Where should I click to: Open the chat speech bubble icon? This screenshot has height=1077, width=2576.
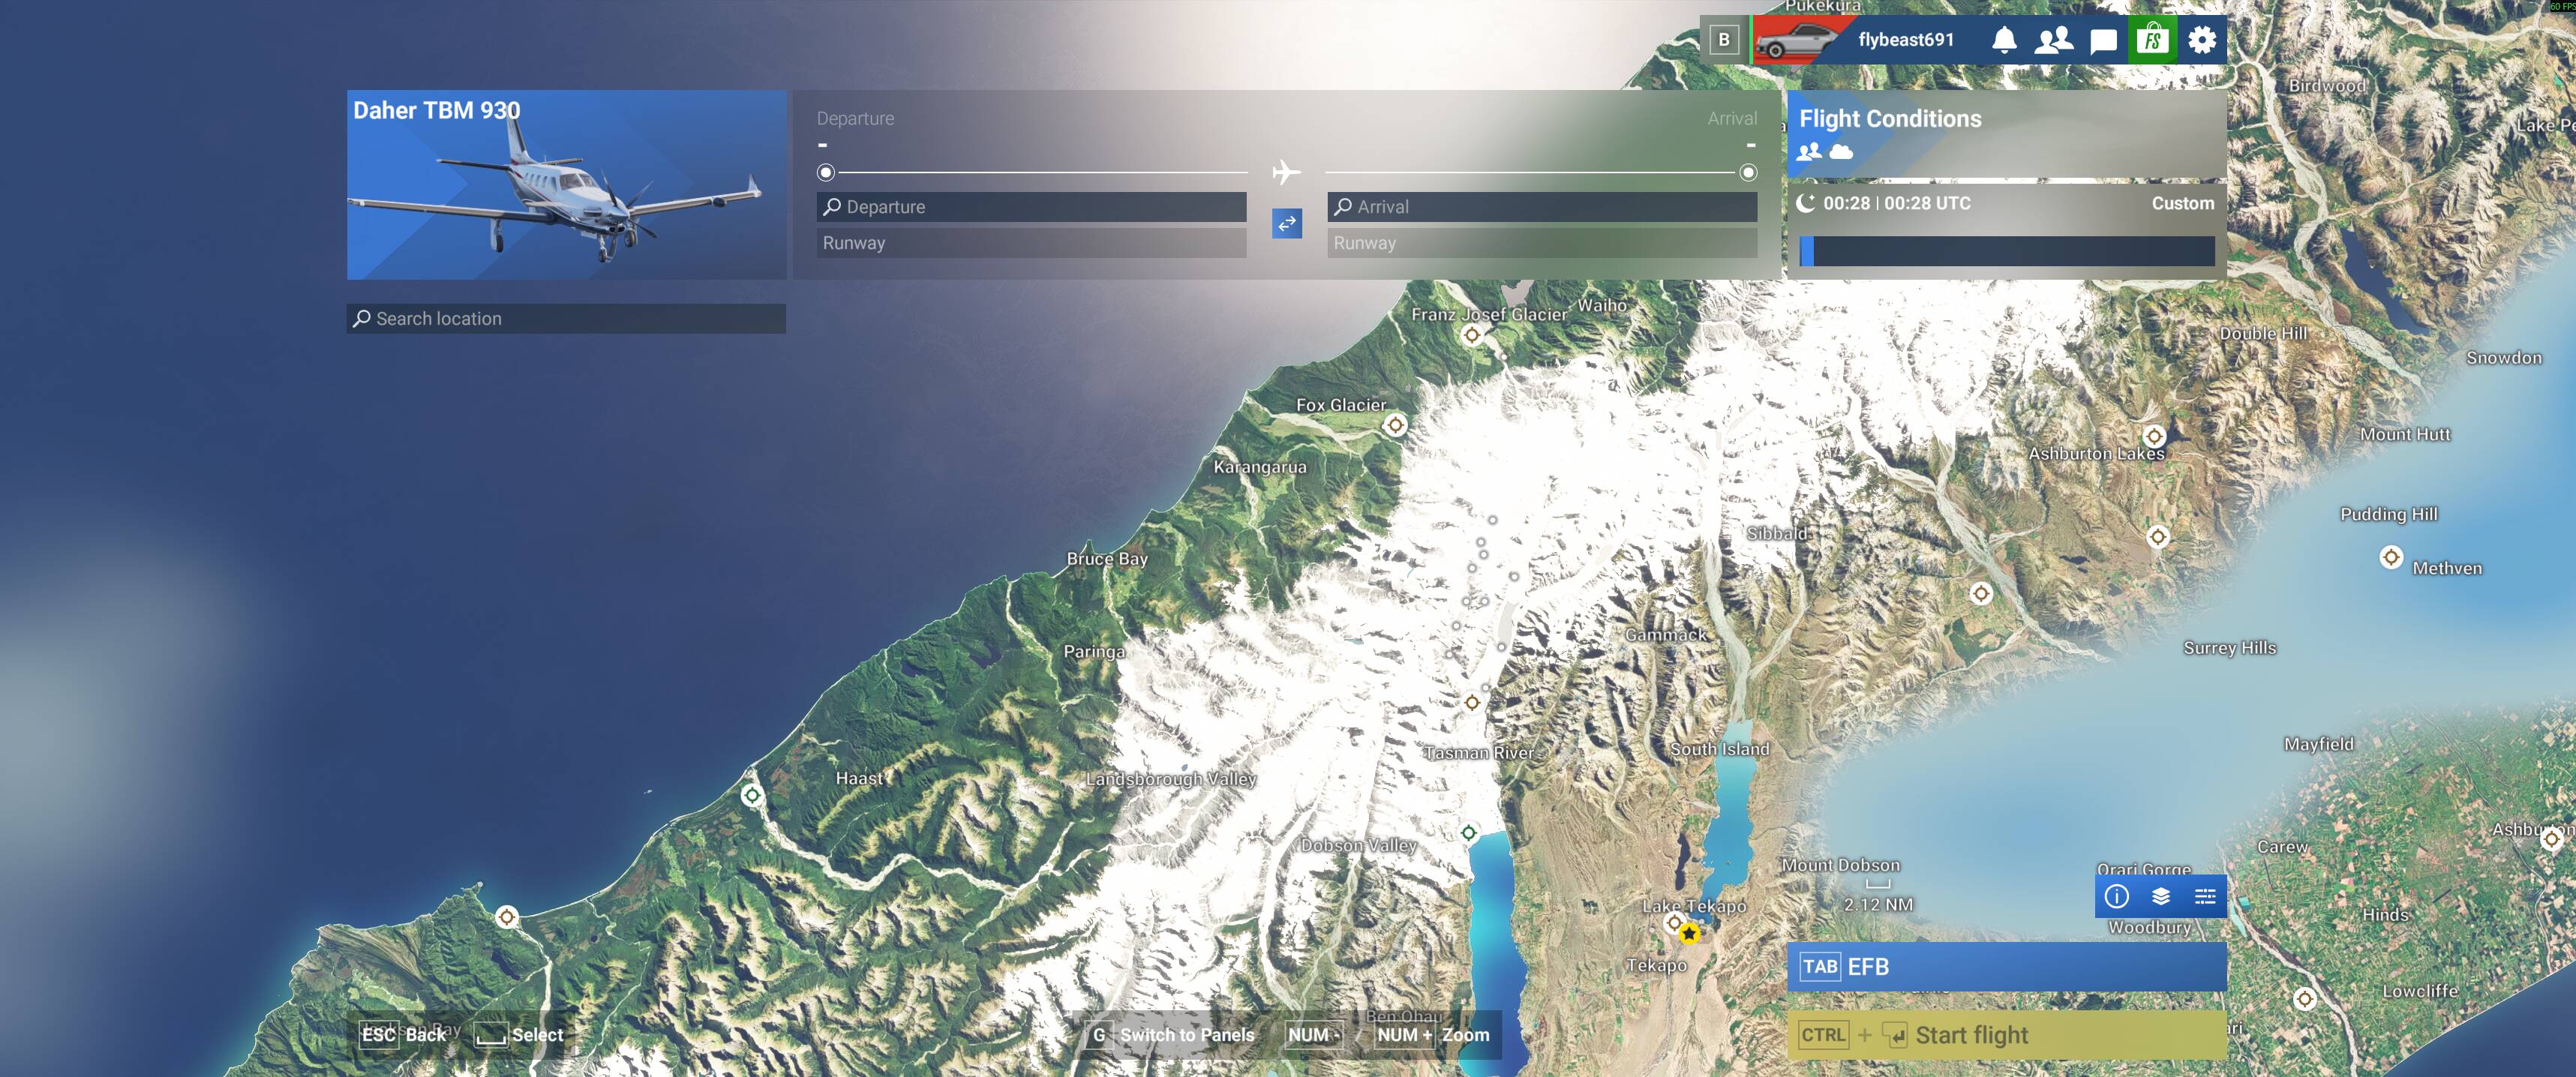(2103, 40)
